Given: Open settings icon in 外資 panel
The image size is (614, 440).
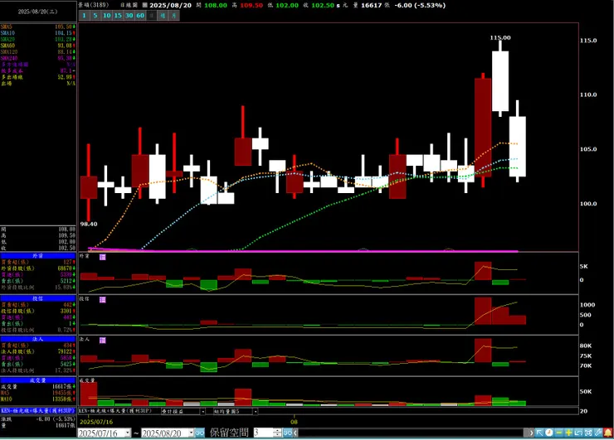Looking at the screenshot, I should click(103, 257).
